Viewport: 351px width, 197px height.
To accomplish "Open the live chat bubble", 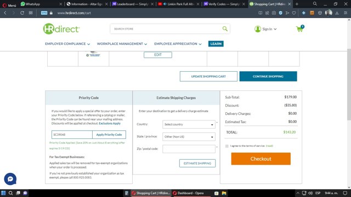I will (x=10, y=179).
